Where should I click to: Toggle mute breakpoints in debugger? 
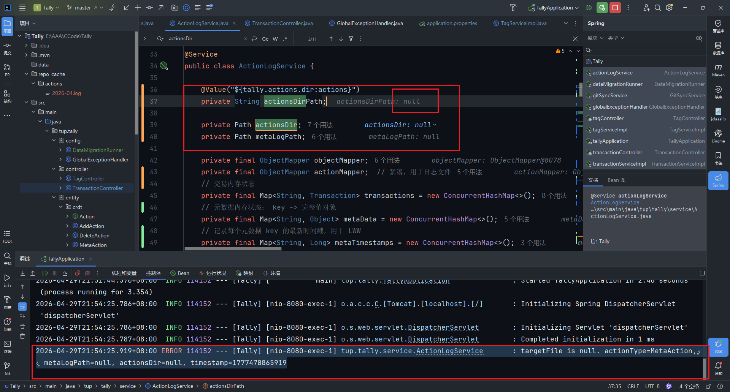[x=87, y=273]
